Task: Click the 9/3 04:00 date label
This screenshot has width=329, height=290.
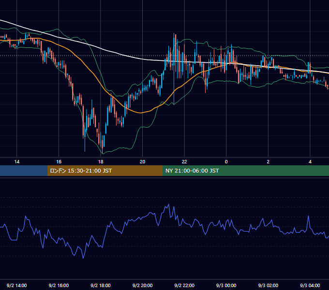Action: point(310,285)
